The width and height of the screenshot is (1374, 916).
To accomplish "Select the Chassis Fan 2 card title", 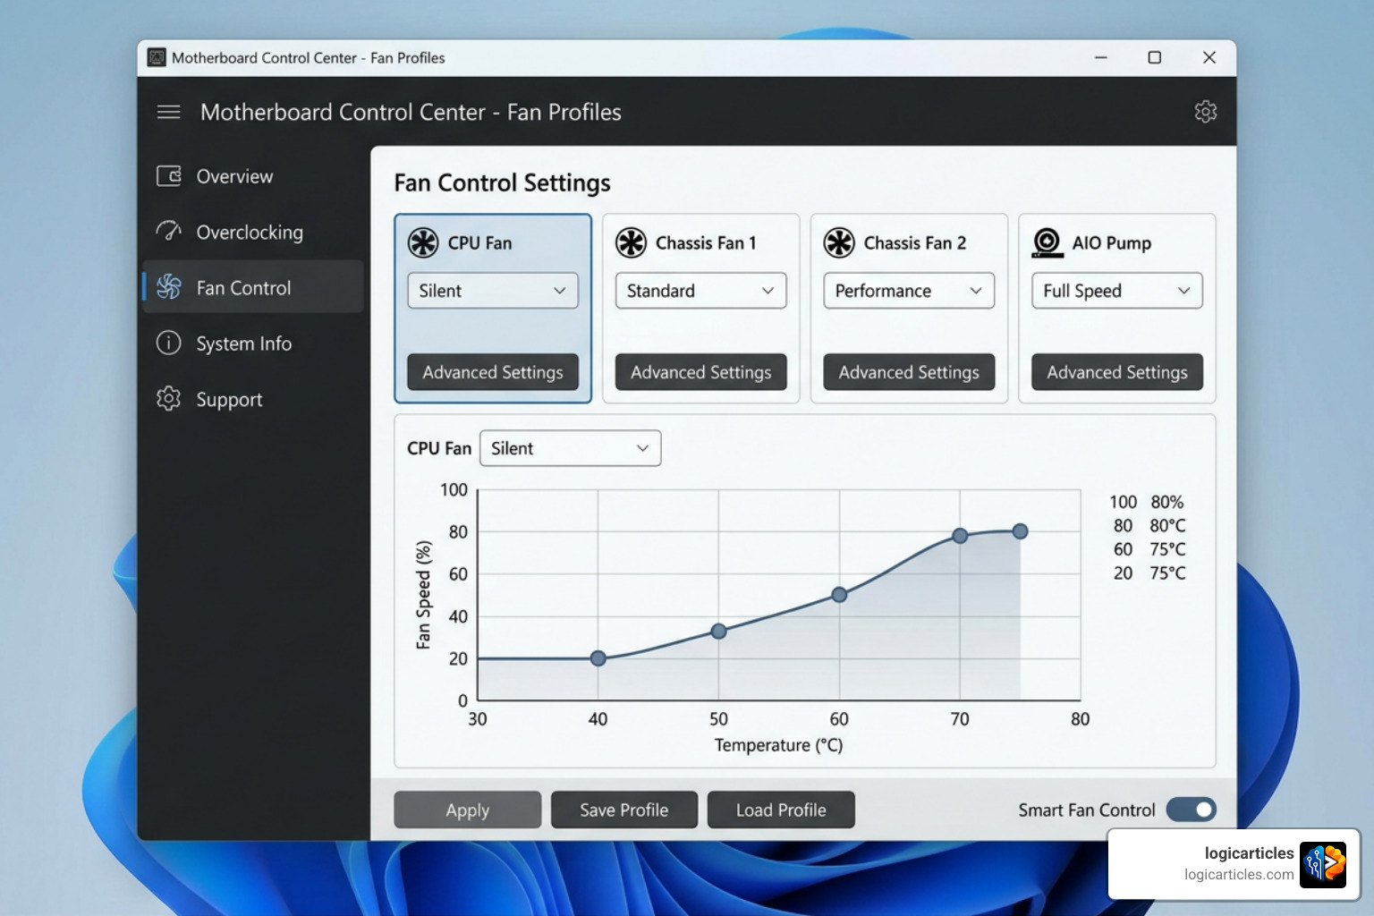I will (915, 243).
